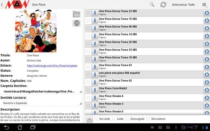Screen dimensions: 210x131
Task: Open the overflow menu icon
Action: point(204,5)
